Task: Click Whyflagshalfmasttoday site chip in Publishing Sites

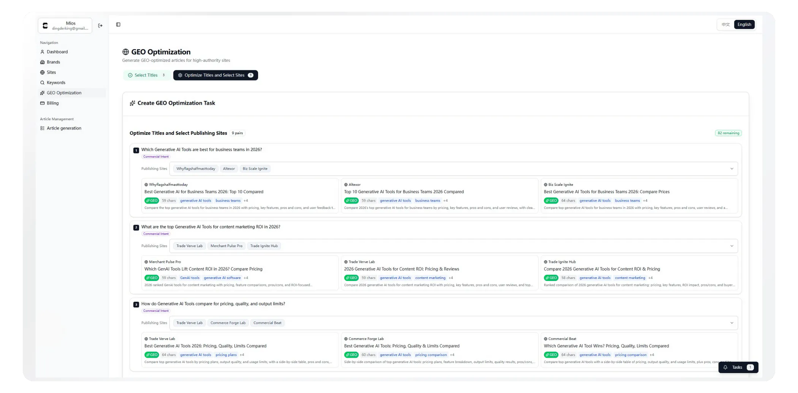Action: pyautogui.click(x=196, y=169)
